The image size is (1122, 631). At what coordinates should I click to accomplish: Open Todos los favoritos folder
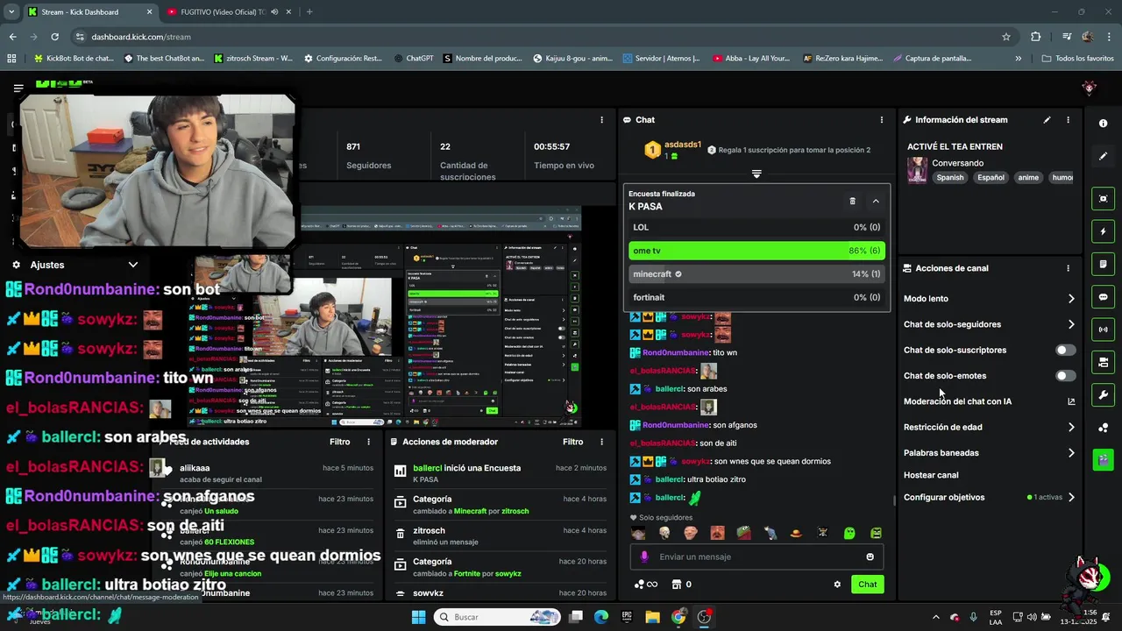click(1078, 59)
